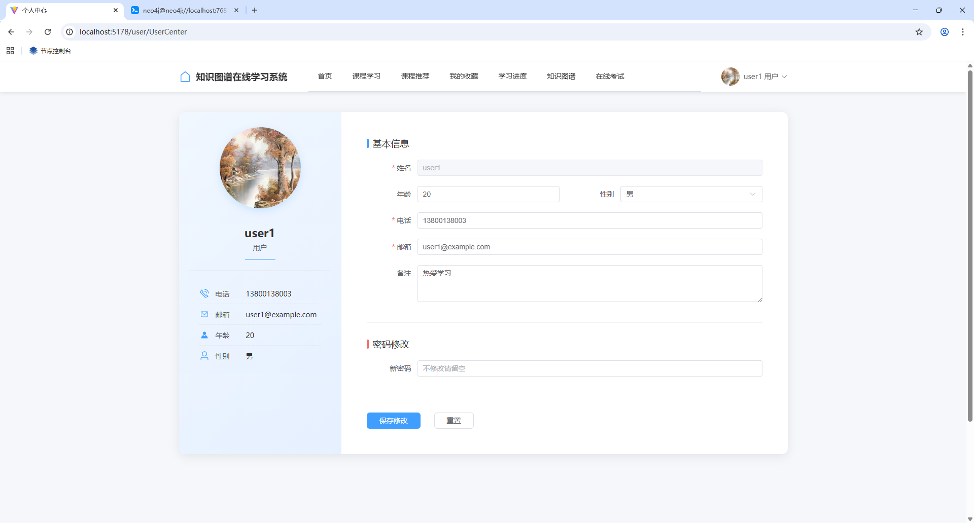Open the 课程推荐 menu item
Image resolution: width=974 pixels, height=523 pixels.
tap(415, 76)
